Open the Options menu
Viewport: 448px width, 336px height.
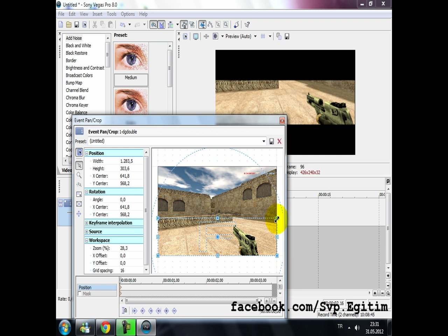pyautogui.click(x=128, y=14)
